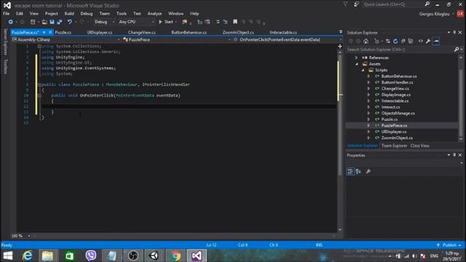The width and height of the screenshot is (466, 262).
Task: Close the PuzzlePiece.cs tab
Action: (50, 32)
